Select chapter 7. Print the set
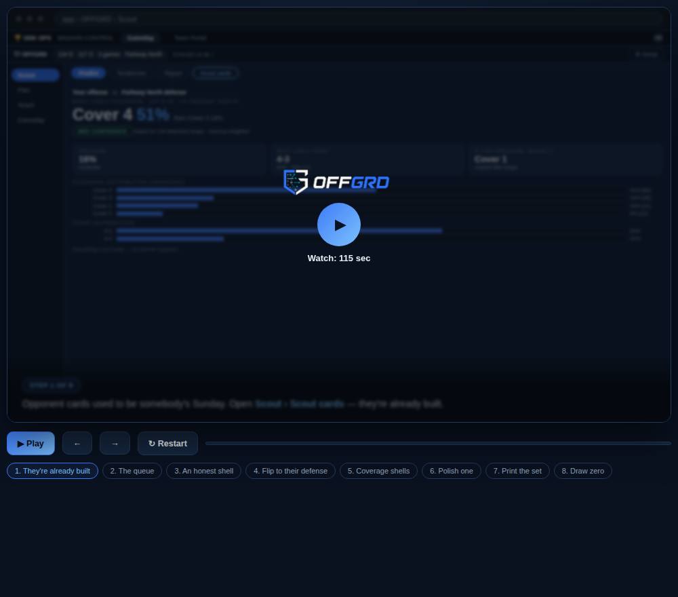 point(517,471)
